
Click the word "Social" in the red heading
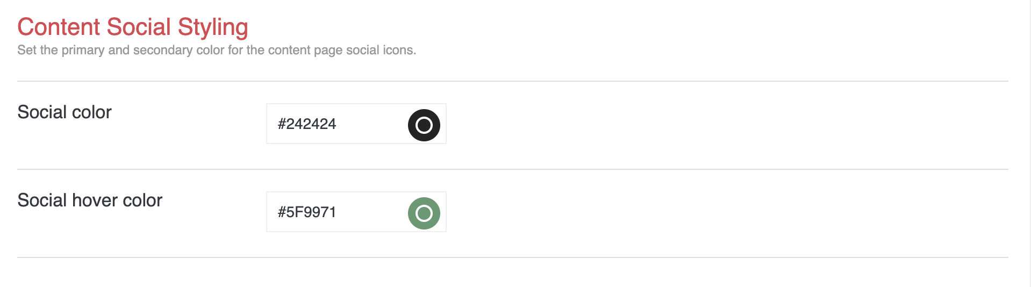coord(139,27)
